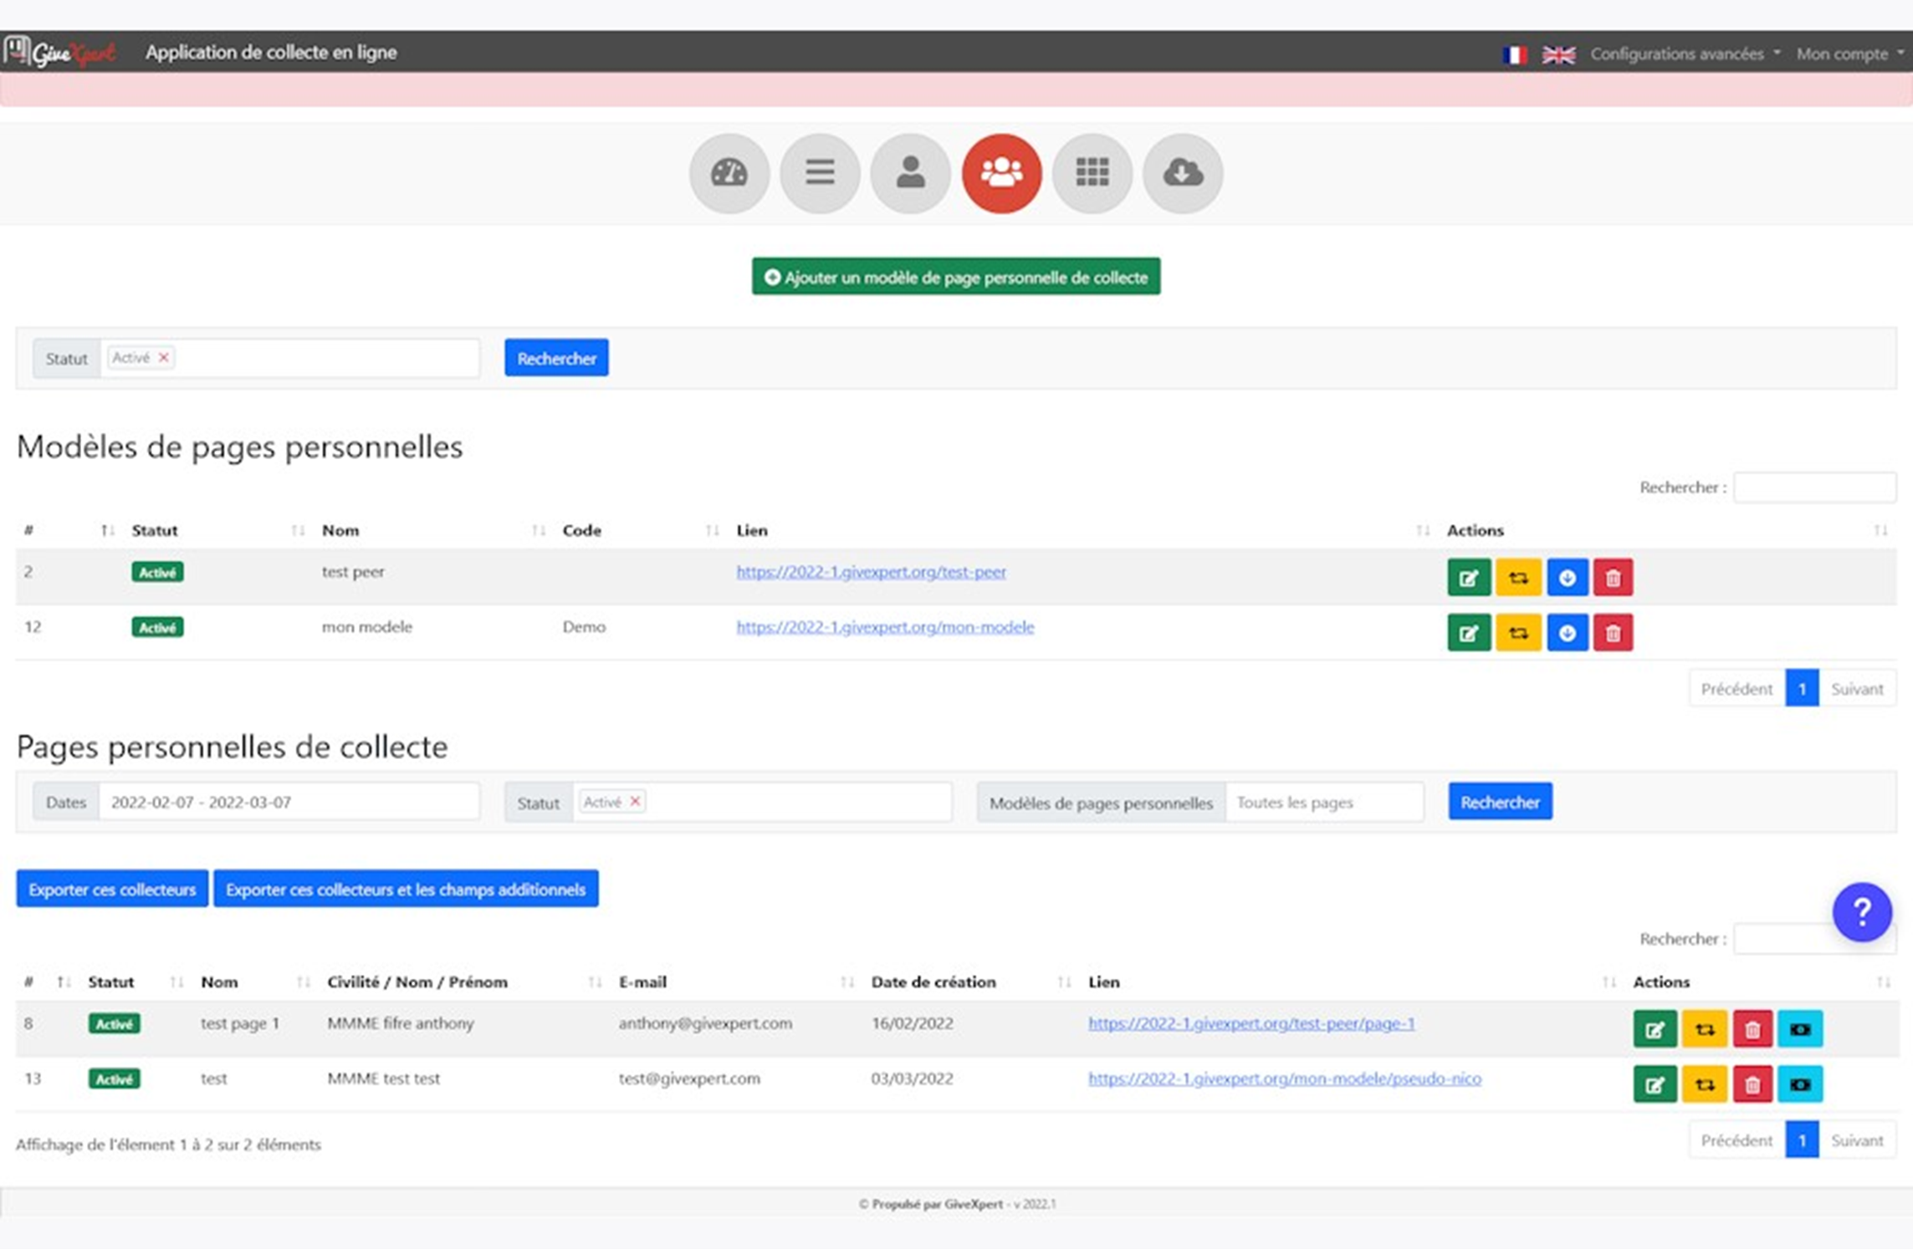Viewport: 1913px width, 1249px height.
Task: Open the Mon compte menu
Action: pos(1849,54)
